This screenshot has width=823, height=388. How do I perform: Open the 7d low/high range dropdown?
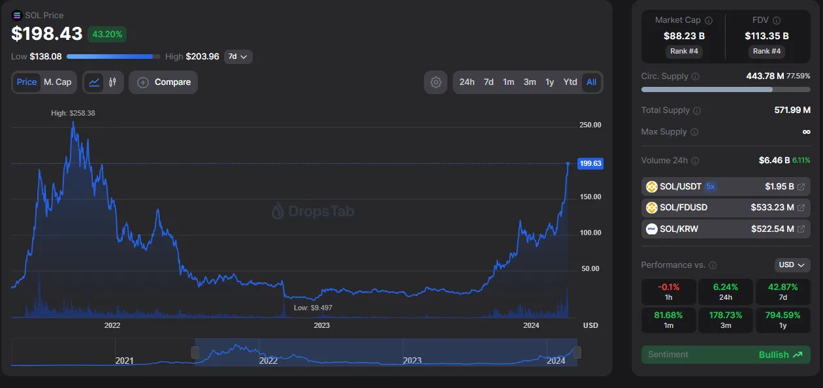point(238,57)
